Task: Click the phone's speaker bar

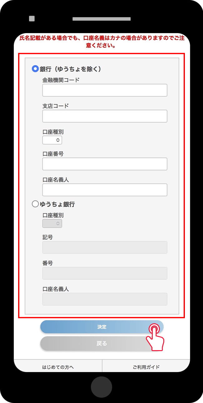Action: click(101, 19)
